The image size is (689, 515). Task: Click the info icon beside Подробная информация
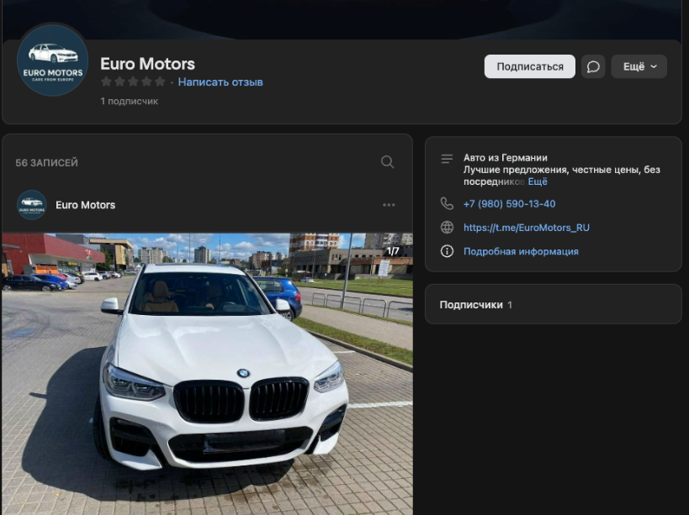[x=447, y=250]
